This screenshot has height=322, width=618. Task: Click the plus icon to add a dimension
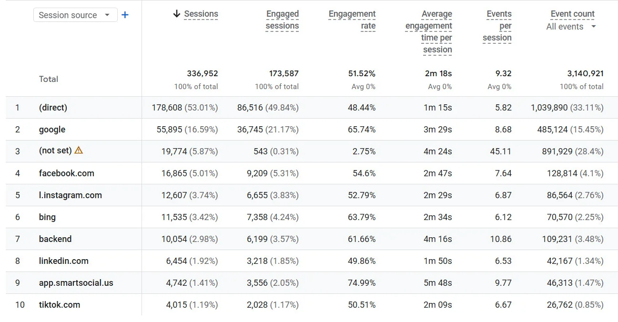pos(125,15)
